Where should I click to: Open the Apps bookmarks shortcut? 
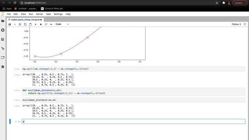pyautogui.click(x=7, y=9)
